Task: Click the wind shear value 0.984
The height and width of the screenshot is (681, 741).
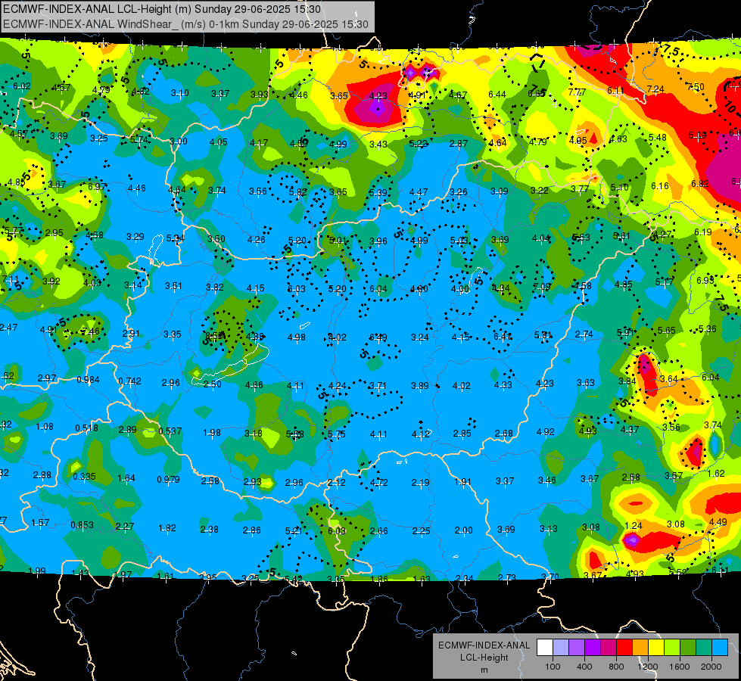Action: coord(88,380)
